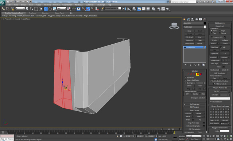Open the Rendering menu

(79, 5)
